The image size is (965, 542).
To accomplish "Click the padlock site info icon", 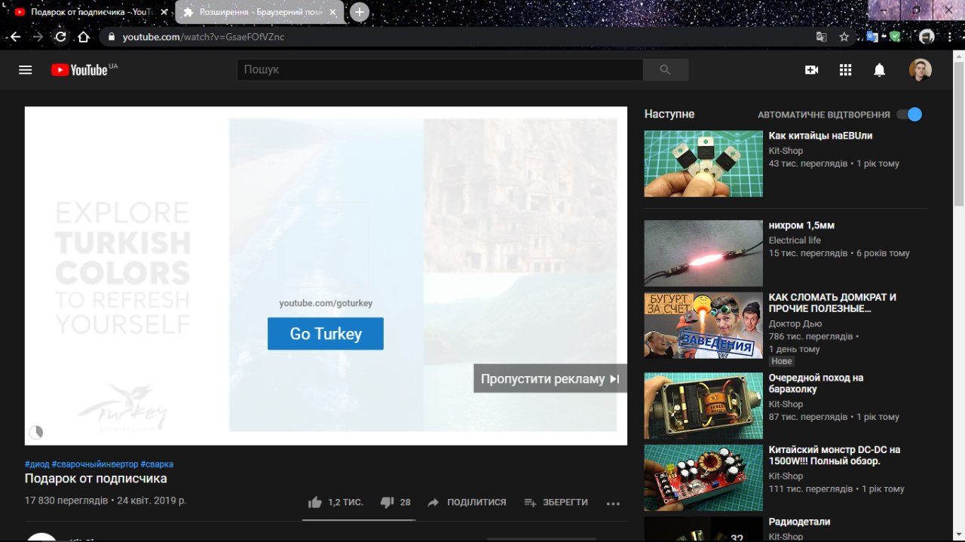I will click(111, 37).
